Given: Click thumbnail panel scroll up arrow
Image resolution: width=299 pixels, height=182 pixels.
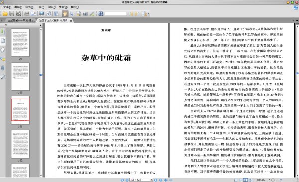Looking at the screenshot, I should [41, 30].
